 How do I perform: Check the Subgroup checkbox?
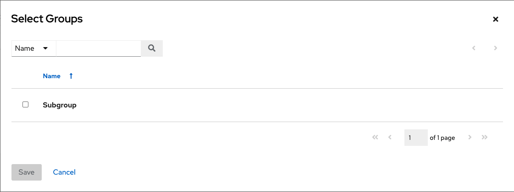26,105
